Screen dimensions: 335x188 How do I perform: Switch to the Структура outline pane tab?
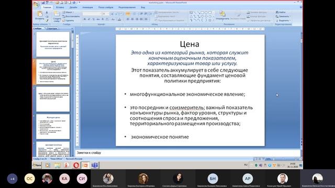point(52,28)
